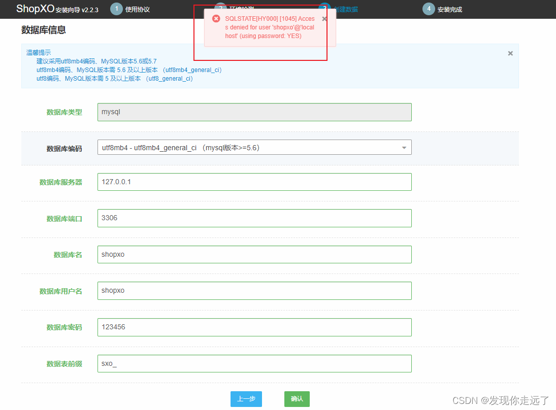Click tip line mentioning utf8_general_ci
The height and width of the screenshot is (410, 556).
click(x=115, y=79)
